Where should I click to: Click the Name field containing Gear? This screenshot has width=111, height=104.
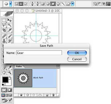point(39,53)
